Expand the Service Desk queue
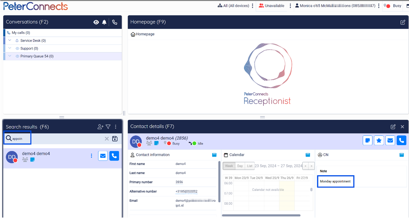 pyautogui.click(x=10, y=40)
